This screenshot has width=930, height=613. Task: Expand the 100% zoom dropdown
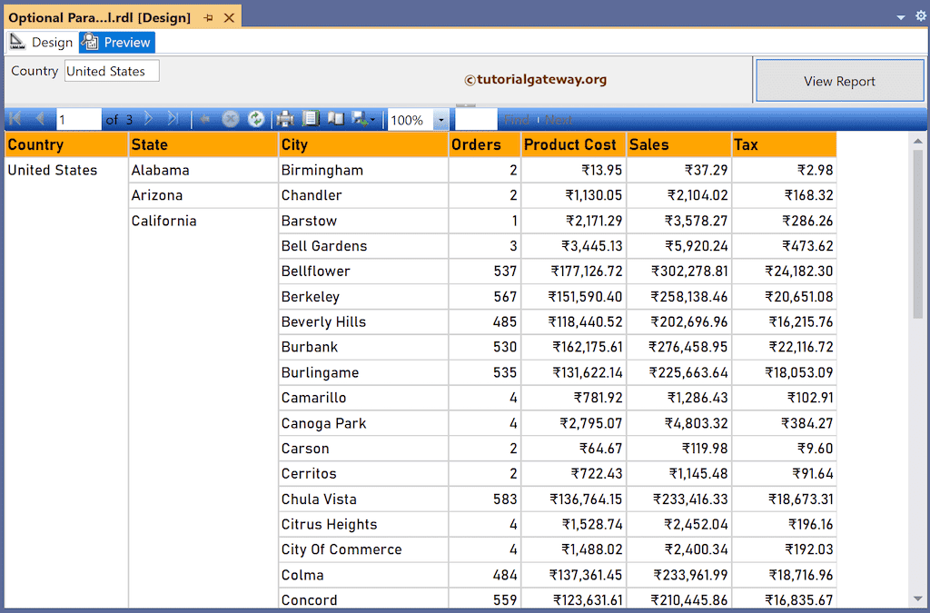(441, 120)
